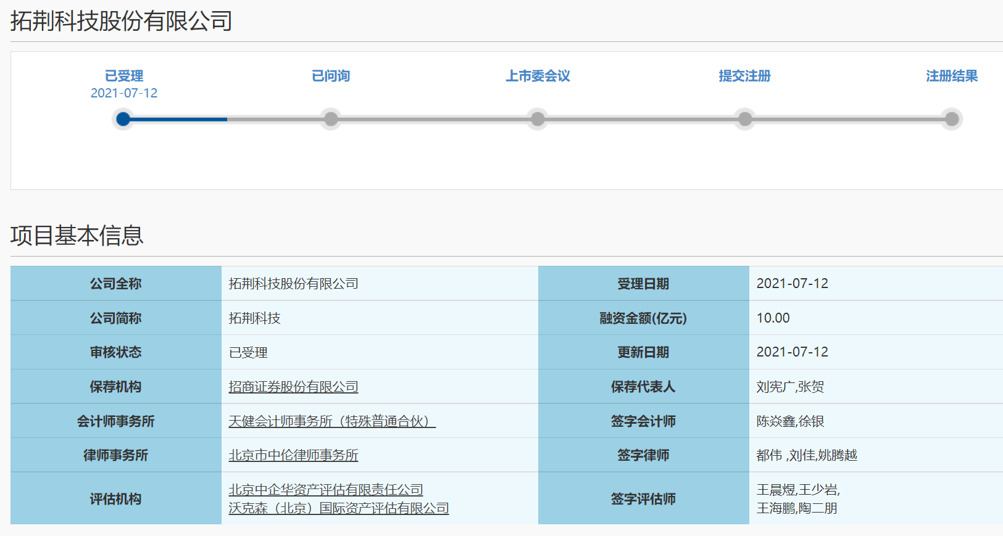The width and height of the screenshot is (1003, 536).
Task: Click the 注册结果 progress step dot
Action: click(x=952, y=119)
